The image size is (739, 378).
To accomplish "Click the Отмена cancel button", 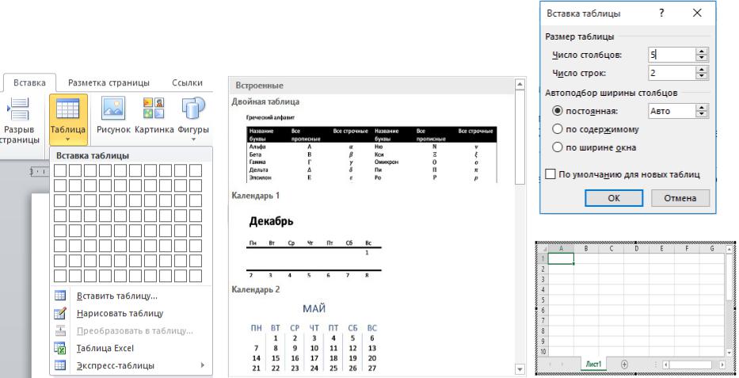I will (680, 198).
